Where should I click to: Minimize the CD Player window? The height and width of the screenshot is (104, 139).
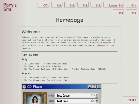coord(90,87)
